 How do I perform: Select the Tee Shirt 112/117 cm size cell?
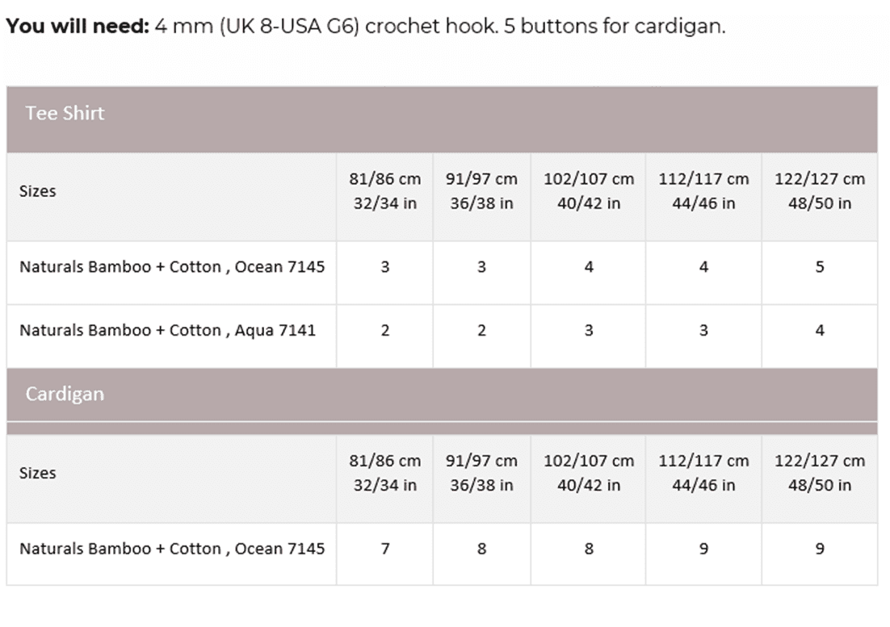tap(703, 191)
